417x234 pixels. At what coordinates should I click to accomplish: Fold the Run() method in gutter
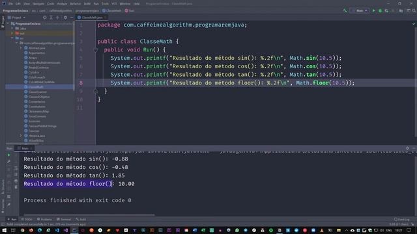95,49
